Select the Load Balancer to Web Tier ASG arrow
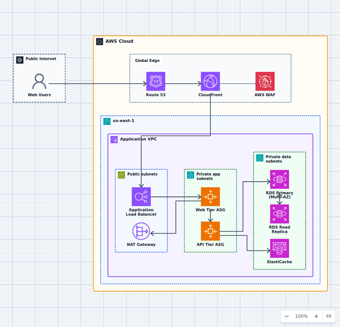 176,197
